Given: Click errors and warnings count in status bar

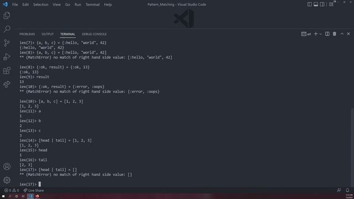Looking at the screenshot, I should (12, 190).
